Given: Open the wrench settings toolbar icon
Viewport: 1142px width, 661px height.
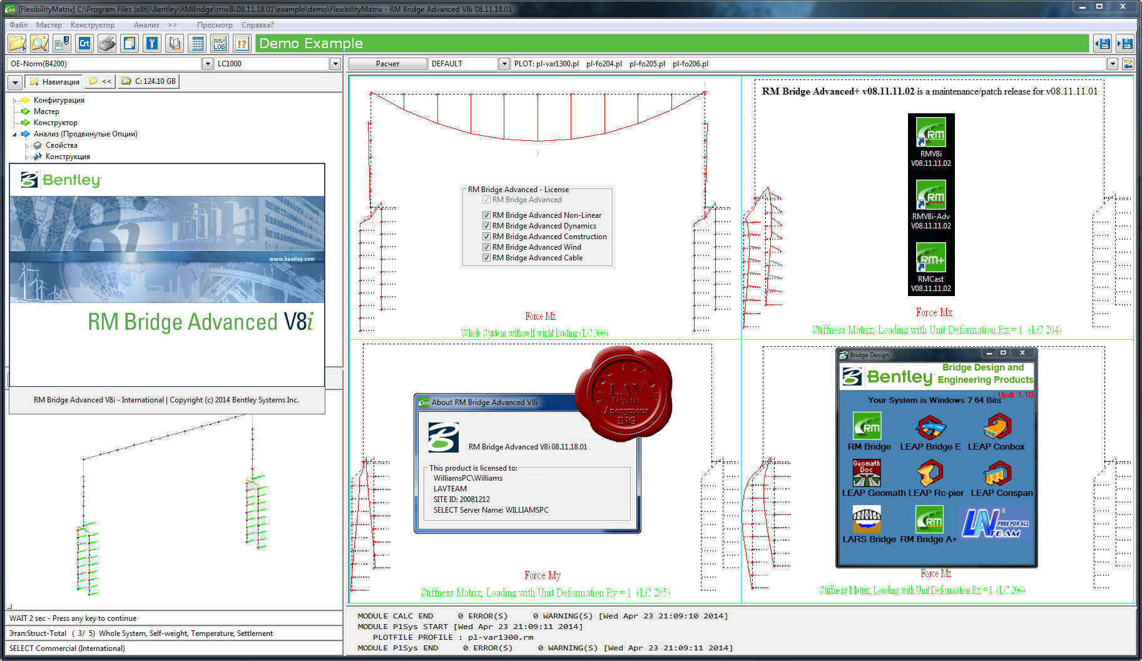Looking at the screenshot, I should click(152, 43).
